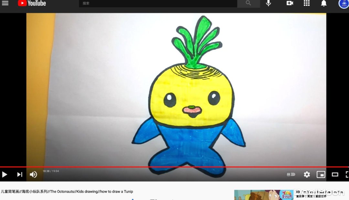The height and width of the screenshot is (200, 349).
Task: Focus the YouTube search box
Action: [x=158, y=3]
